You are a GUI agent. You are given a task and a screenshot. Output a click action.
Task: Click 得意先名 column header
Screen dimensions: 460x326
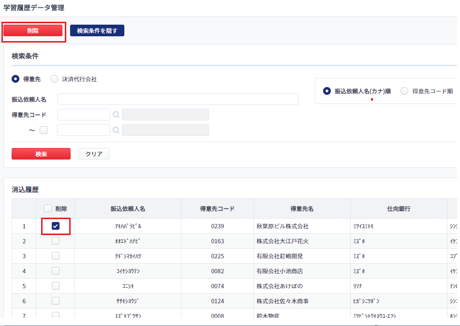(x=302, y=208)
